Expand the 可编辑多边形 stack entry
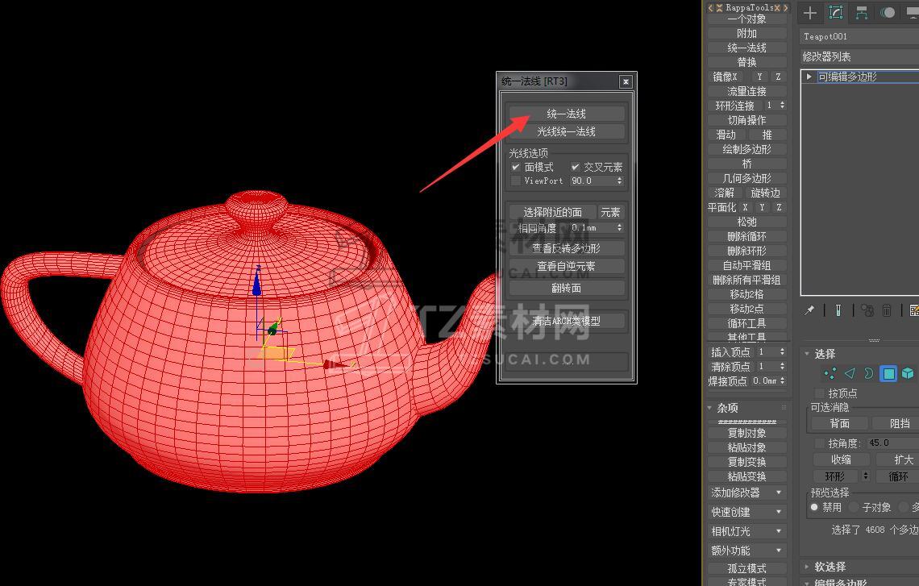 pyautogui.click(x=809, y=77)
